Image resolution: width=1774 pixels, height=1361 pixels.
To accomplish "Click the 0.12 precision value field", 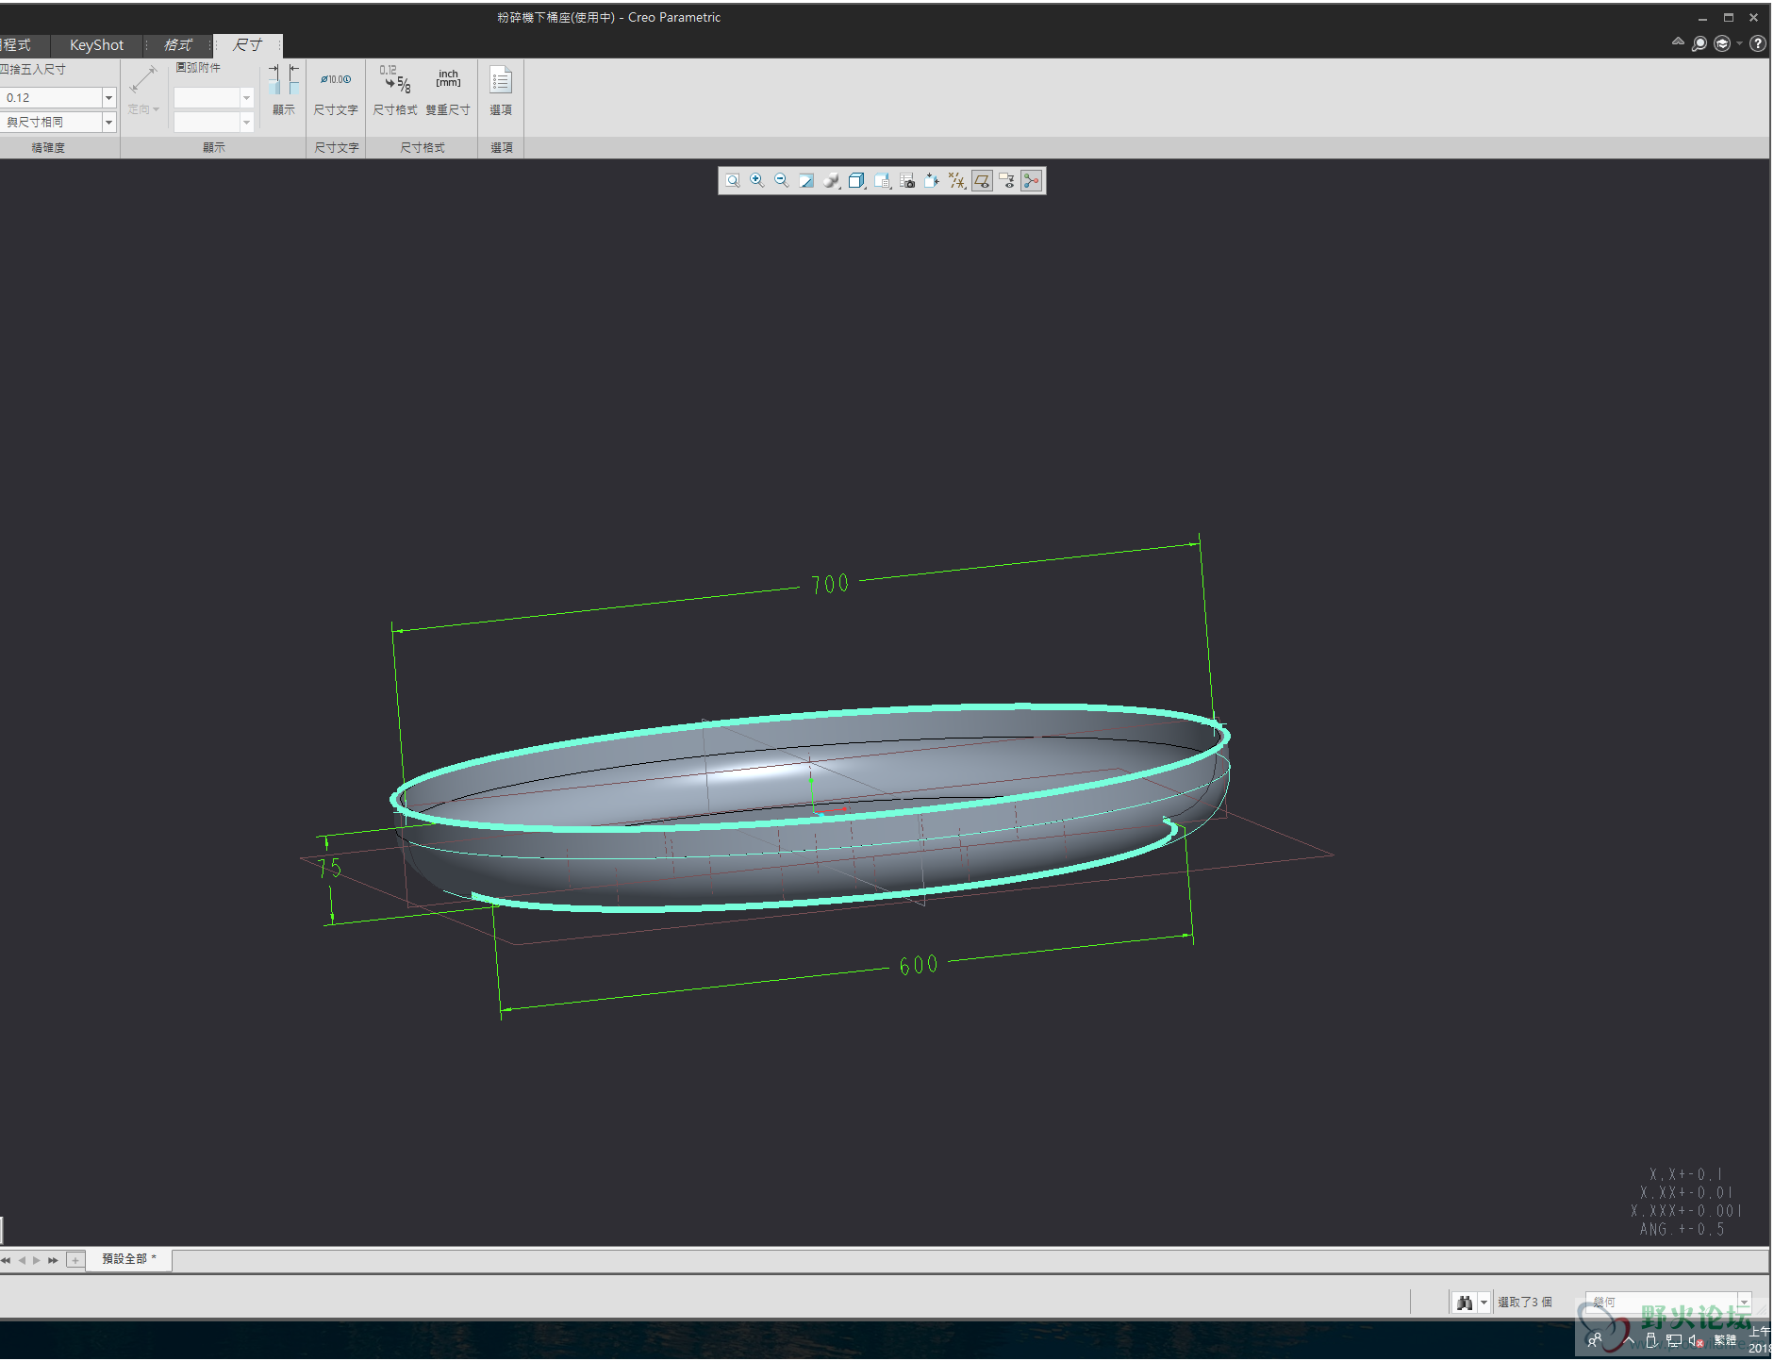I will point(51,98).
